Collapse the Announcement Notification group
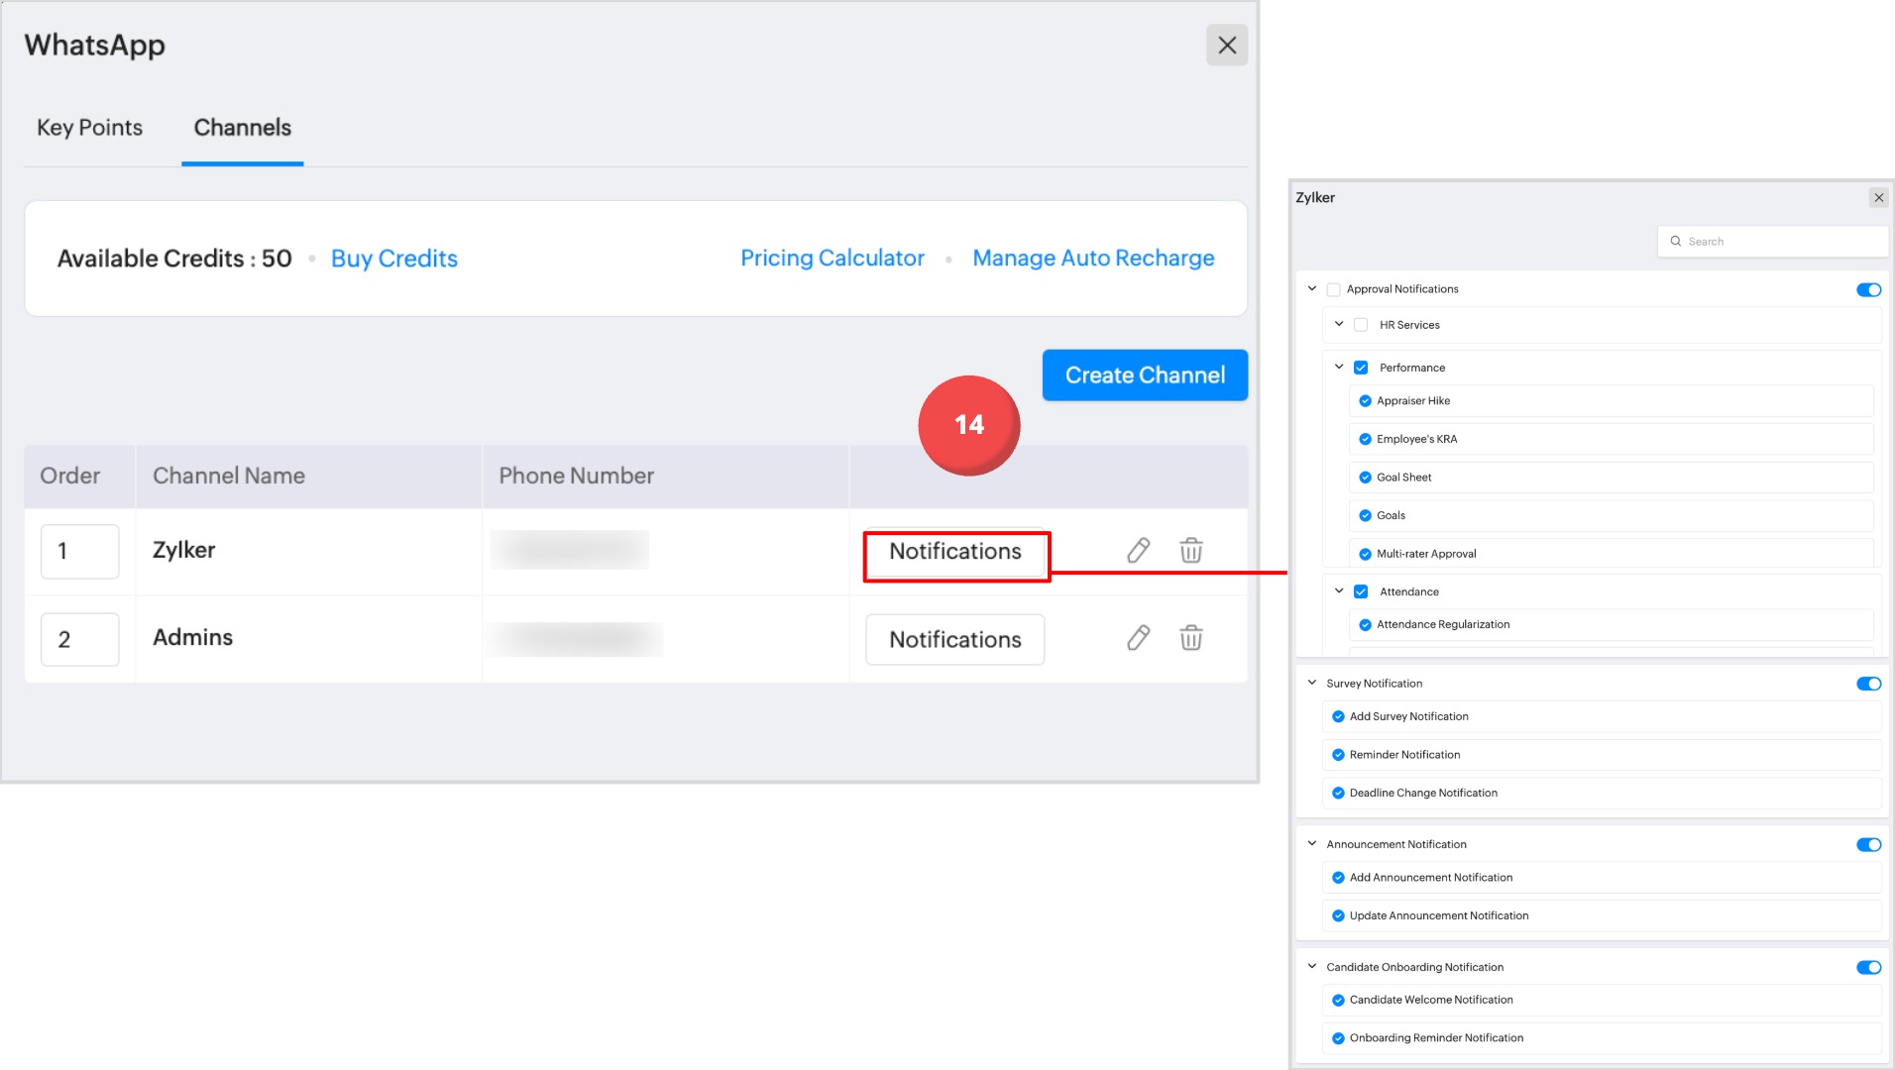1895x1070 pixels. [x=1312, y=844]
